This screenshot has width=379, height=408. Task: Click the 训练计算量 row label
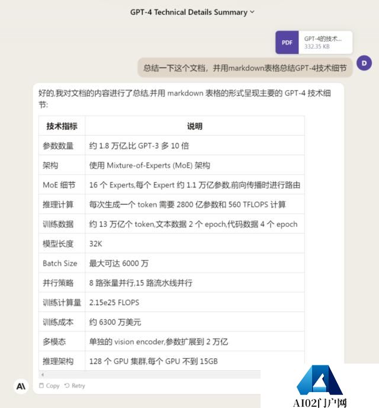tap(62, 303)
